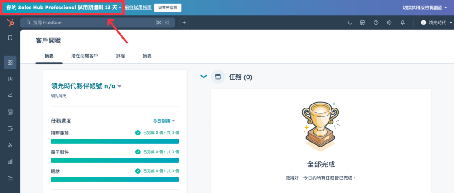Viewport: 454px width, 193px height.
Task: Click the 通話 progress bar
Action: point(115,179)
